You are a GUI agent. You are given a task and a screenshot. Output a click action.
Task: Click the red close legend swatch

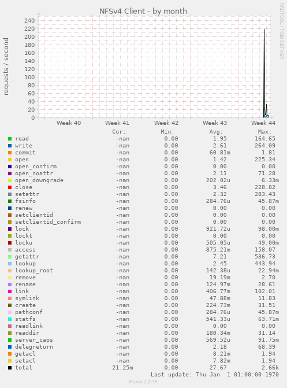pyautogui.click(x=10, y=187)
